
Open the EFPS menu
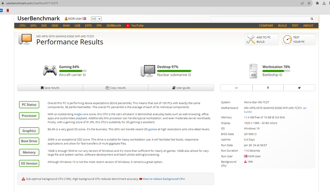[88, 26]
